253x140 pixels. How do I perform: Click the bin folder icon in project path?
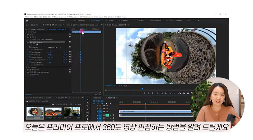pyautogui.click(x=27, y=101)
